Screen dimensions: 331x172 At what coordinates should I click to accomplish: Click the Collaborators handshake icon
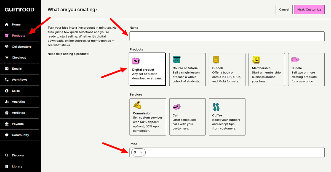[7, 47]
